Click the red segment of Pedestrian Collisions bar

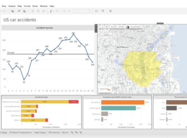[x=74, y=102]
